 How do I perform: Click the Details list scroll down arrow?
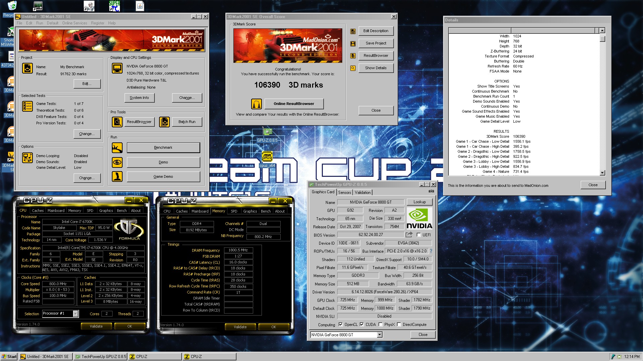coord(602,173)
